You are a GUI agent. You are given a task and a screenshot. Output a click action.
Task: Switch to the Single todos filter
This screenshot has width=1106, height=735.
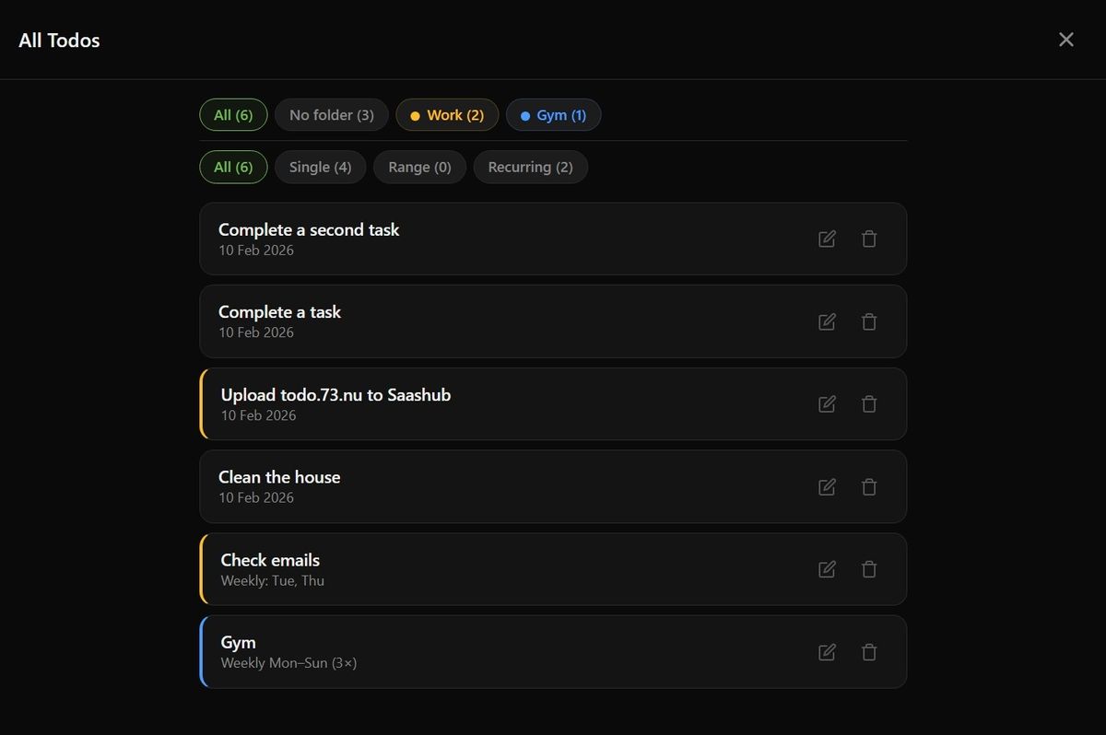coord(320,167)
